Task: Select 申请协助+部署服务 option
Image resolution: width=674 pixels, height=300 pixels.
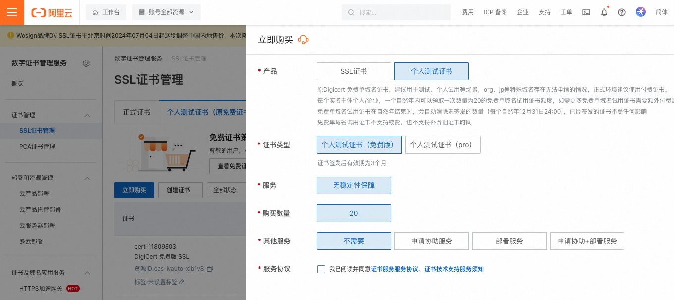Action: [587, 241]
